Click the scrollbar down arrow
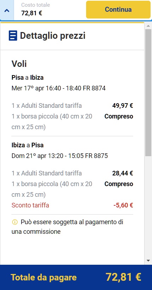 tap(148, 260)
